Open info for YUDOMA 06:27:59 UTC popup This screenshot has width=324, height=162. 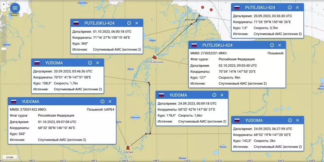click(290, 120)
